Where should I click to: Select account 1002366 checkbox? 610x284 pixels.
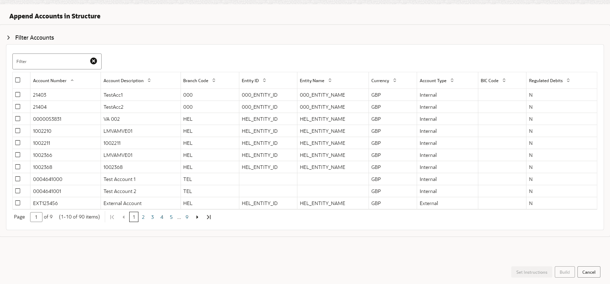pyautogui.click(x=18, y=155)
